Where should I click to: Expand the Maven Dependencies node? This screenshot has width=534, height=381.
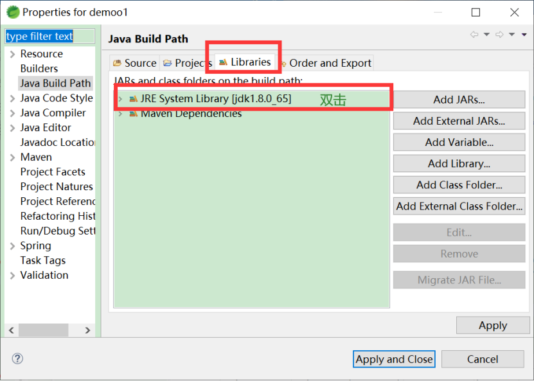pyautogui.click(x=120, y=114)
